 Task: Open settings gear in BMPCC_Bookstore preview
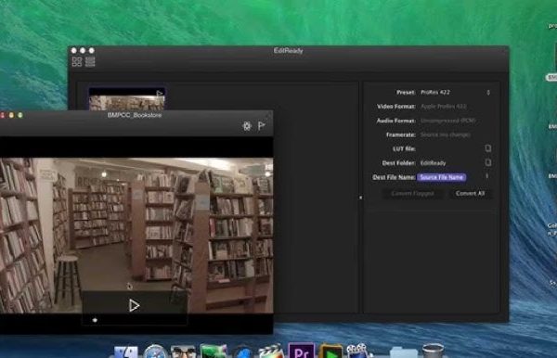click(x=247, y=125)
